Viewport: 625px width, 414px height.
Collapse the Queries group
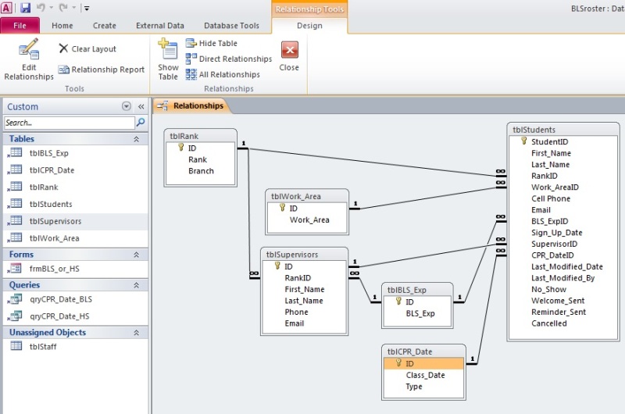pyautogui.click(x=136, y=285)
